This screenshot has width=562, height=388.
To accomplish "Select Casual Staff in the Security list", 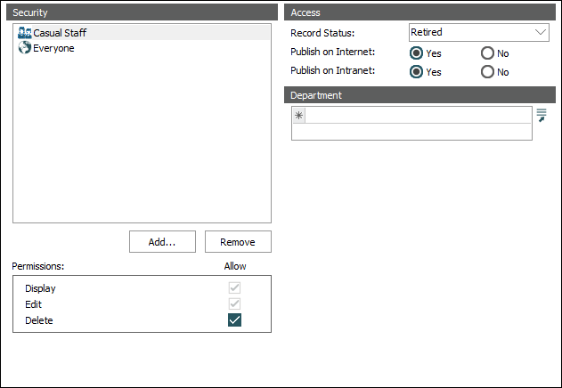I will click(60, 33).
